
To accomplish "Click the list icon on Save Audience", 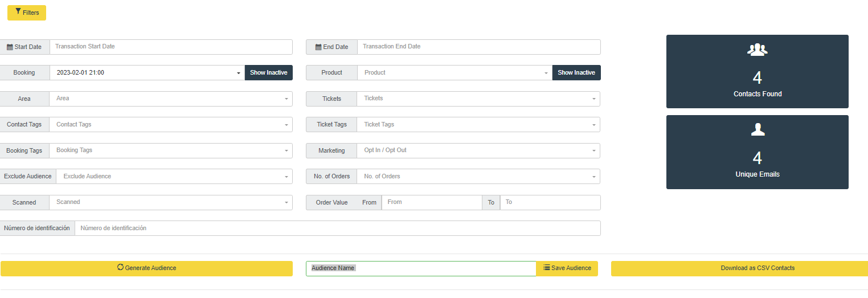I will click(x=547, y=267).
